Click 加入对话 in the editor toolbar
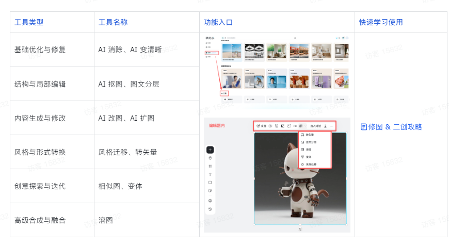This screenshot has height=247, width=449. coord(315,126)
